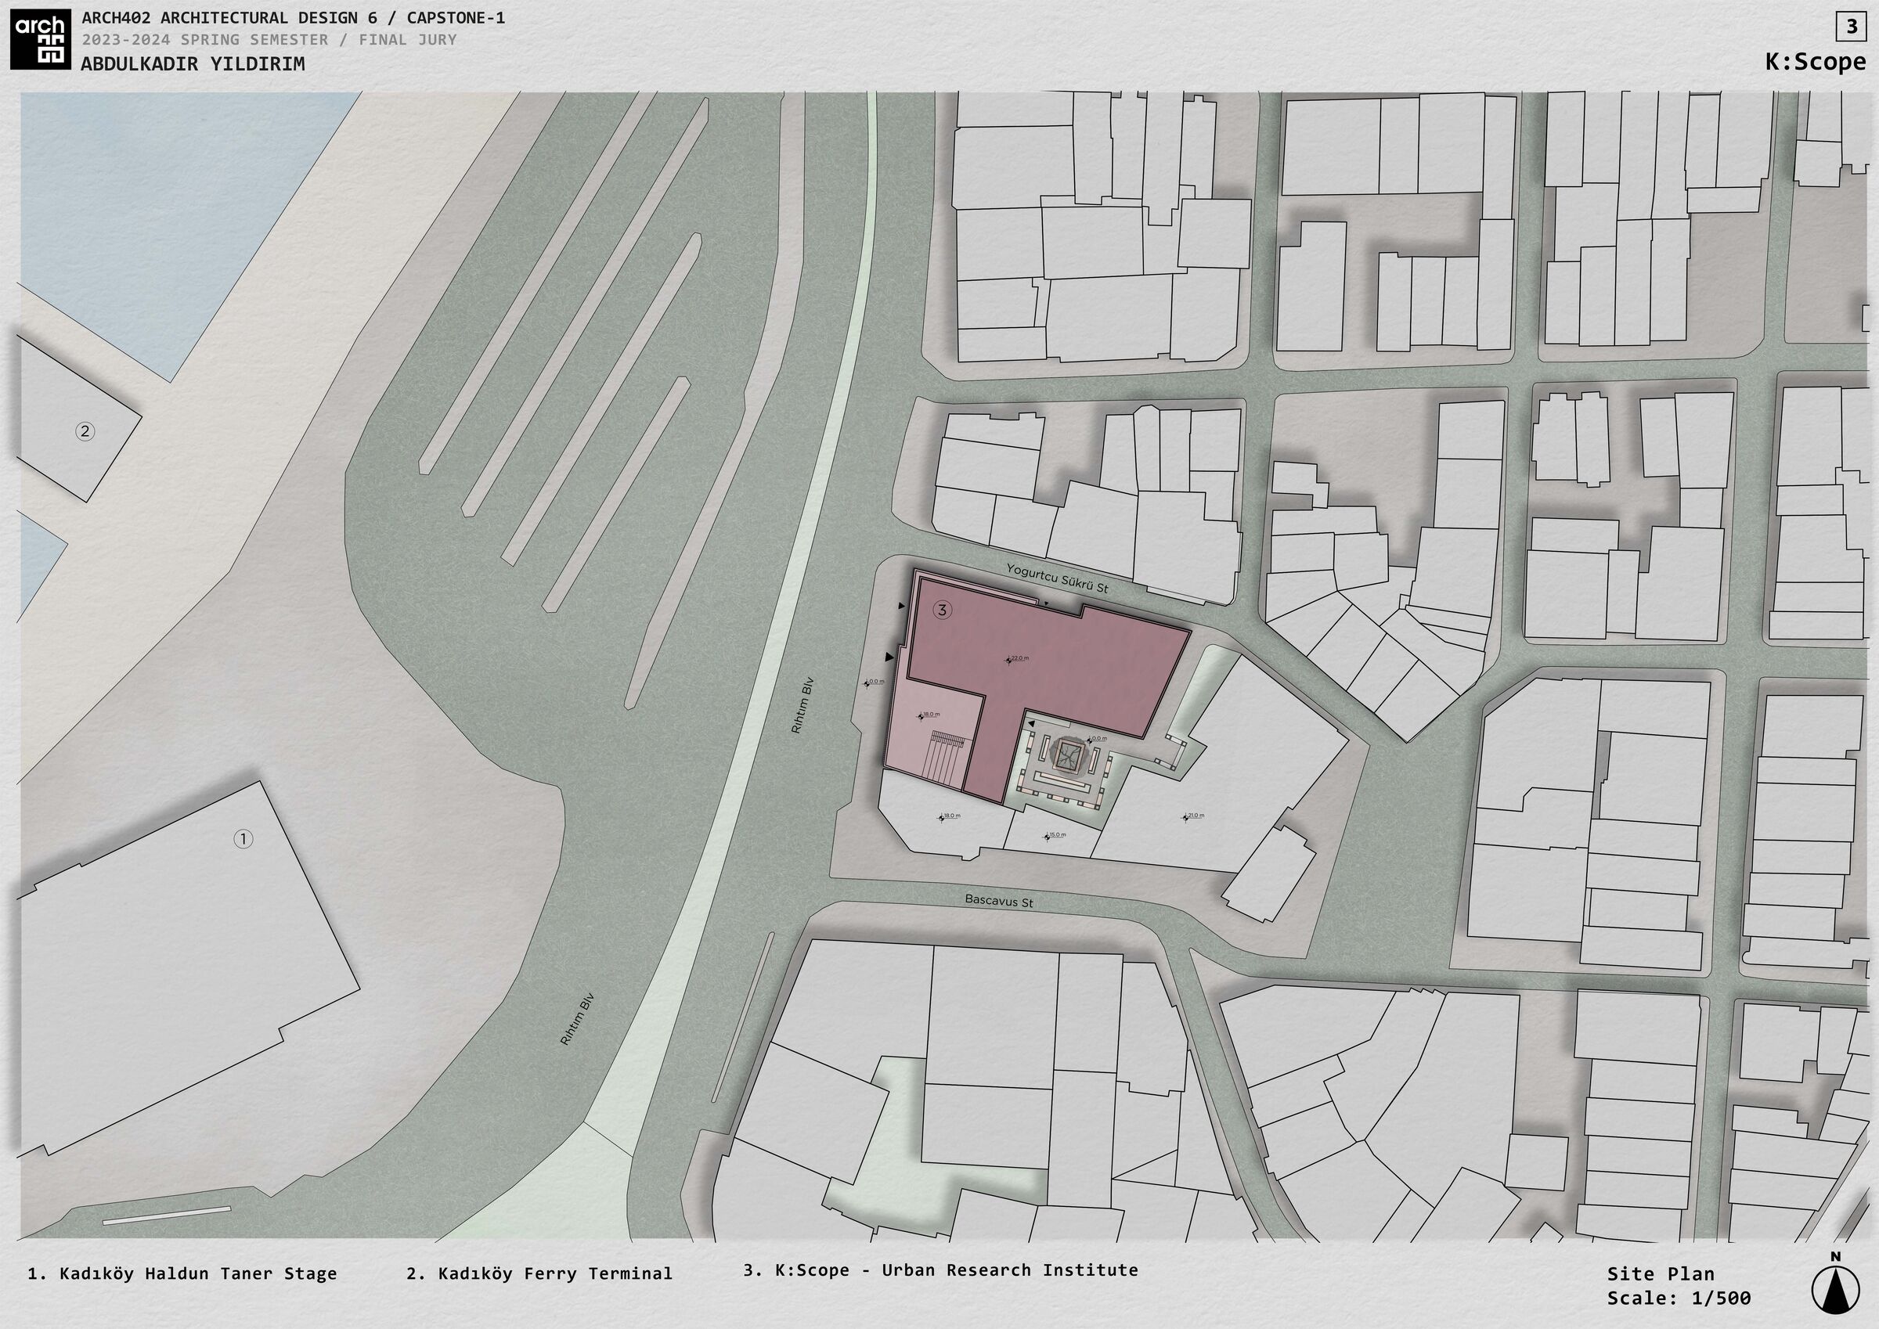The image size is (1879, 1329).
Task: Select circled marker 1 on the stage building
Action: pyautogui.click(x=243, y=839)
